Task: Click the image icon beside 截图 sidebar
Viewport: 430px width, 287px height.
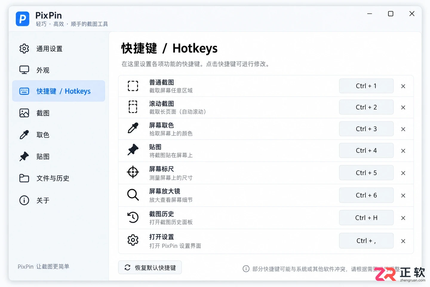Action: point(24,113)
